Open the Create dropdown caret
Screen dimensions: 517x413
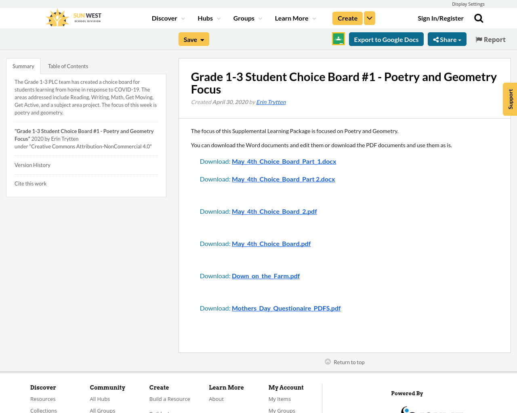tap(369, 18)
